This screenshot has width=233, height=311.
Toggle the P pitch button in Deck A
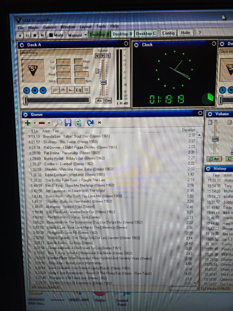pos(103,56)
